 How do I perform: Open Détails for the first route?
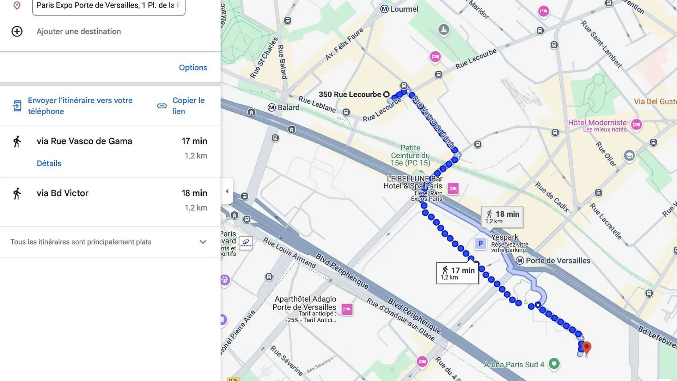pyautogui.click(x=49, y=163)
